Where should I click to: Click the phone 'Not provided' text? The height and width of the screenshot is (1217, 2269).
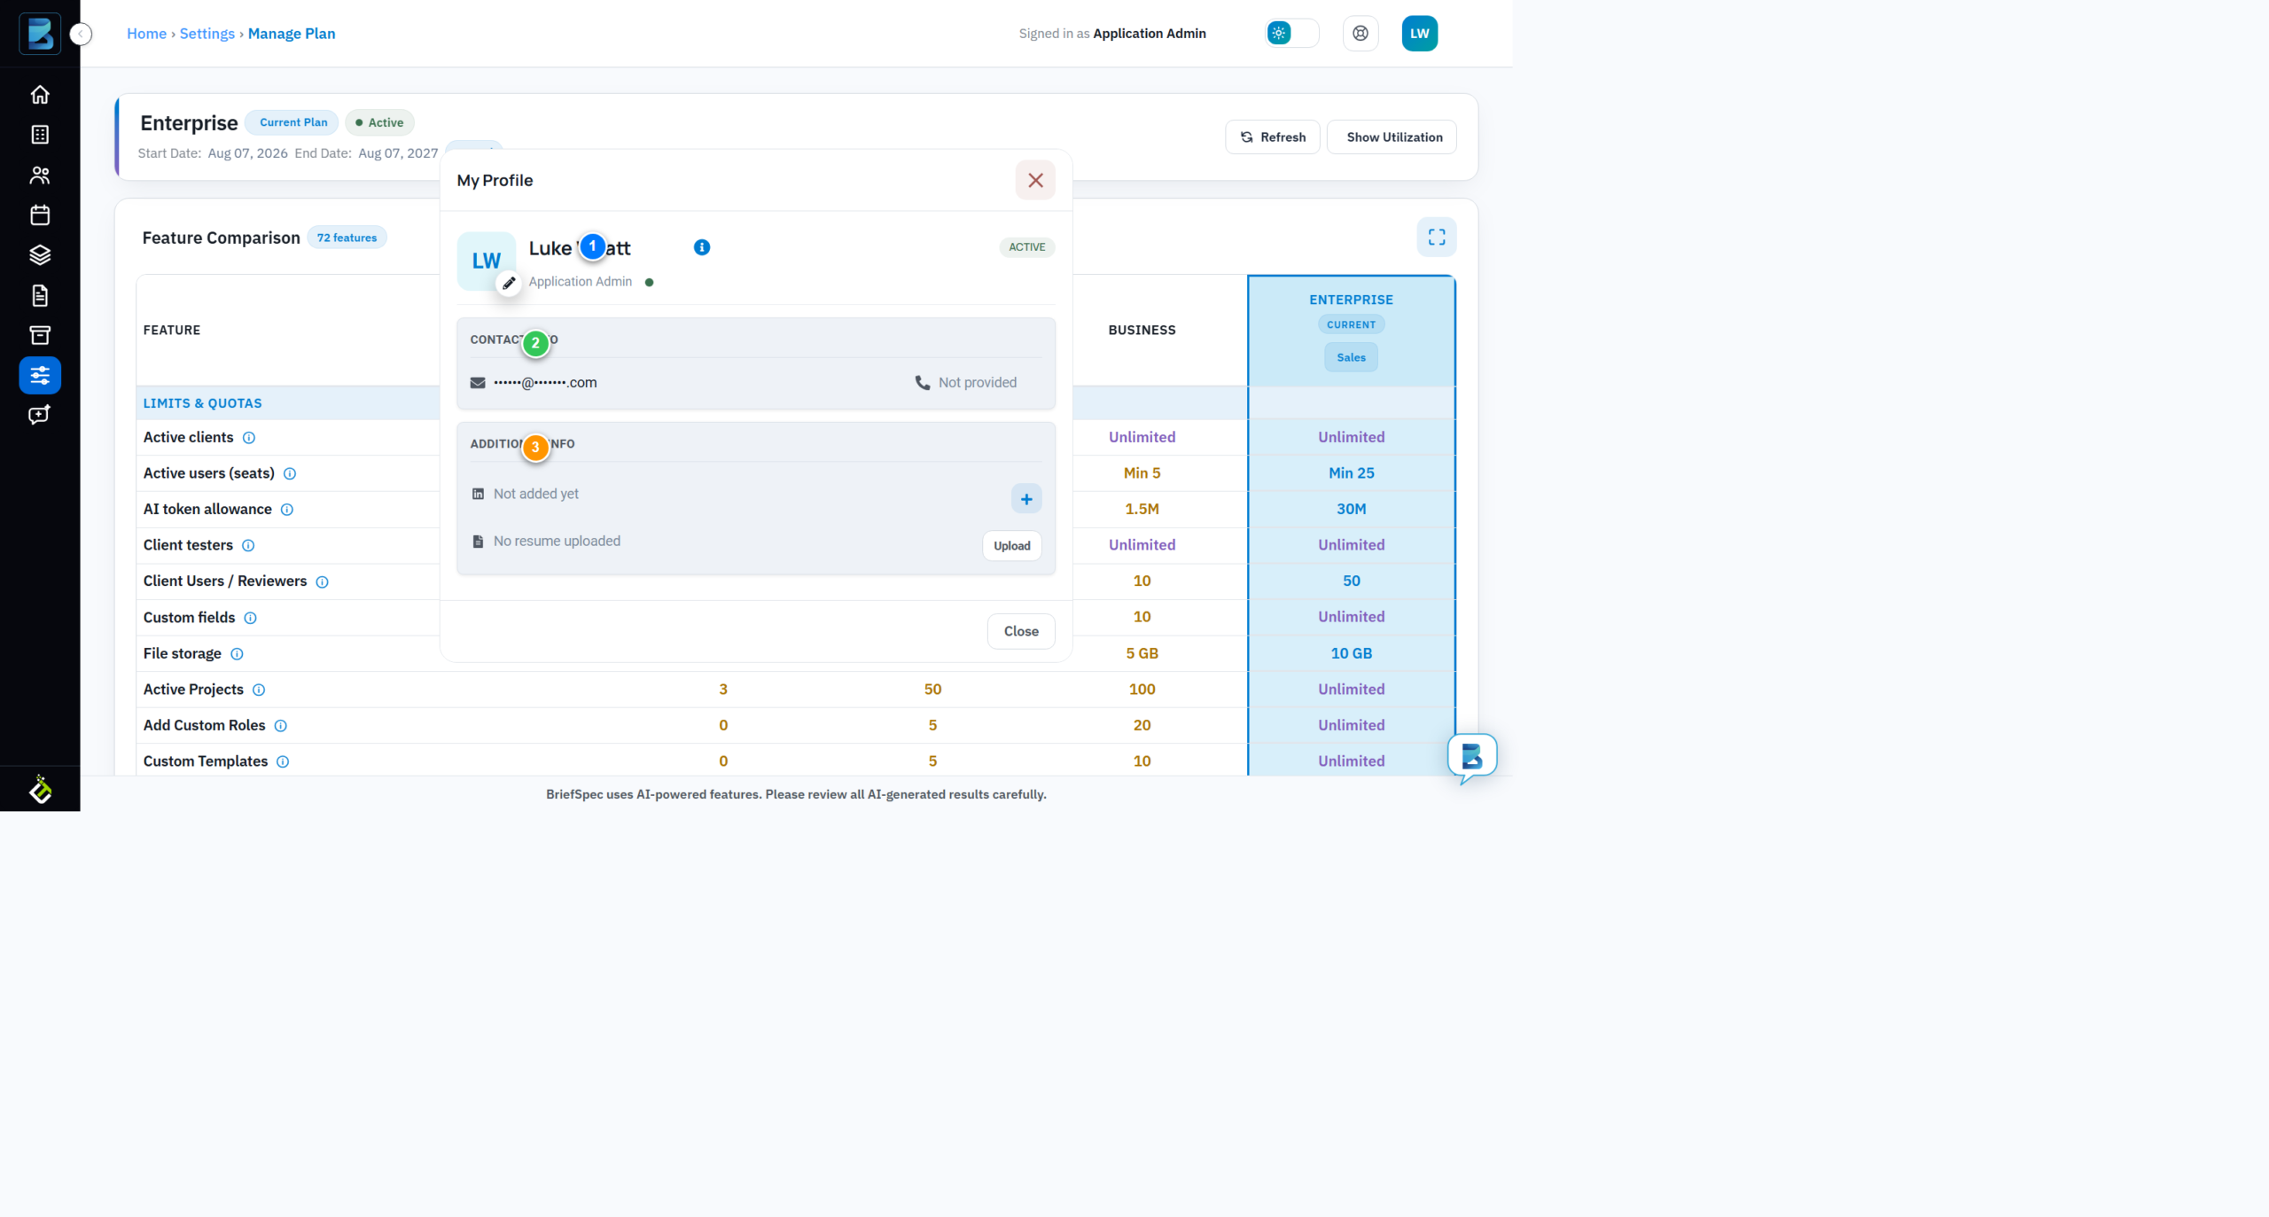978,383
